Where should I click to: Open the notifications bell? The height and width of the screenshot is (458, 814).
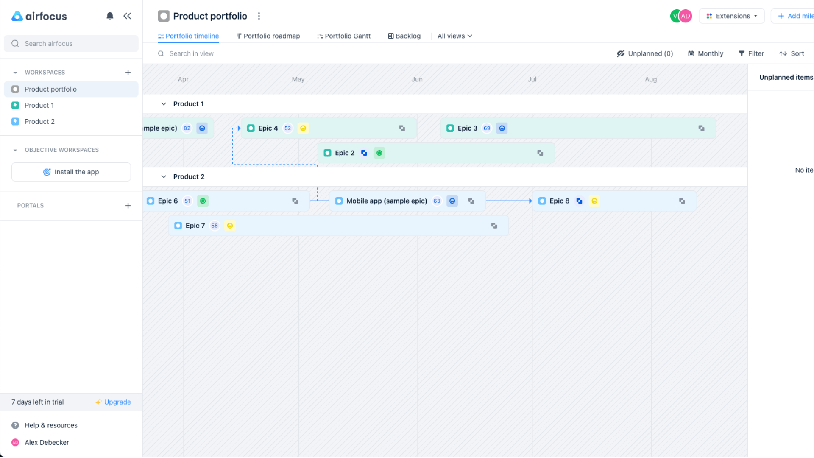pyautogui.click(x=110, y=16)
